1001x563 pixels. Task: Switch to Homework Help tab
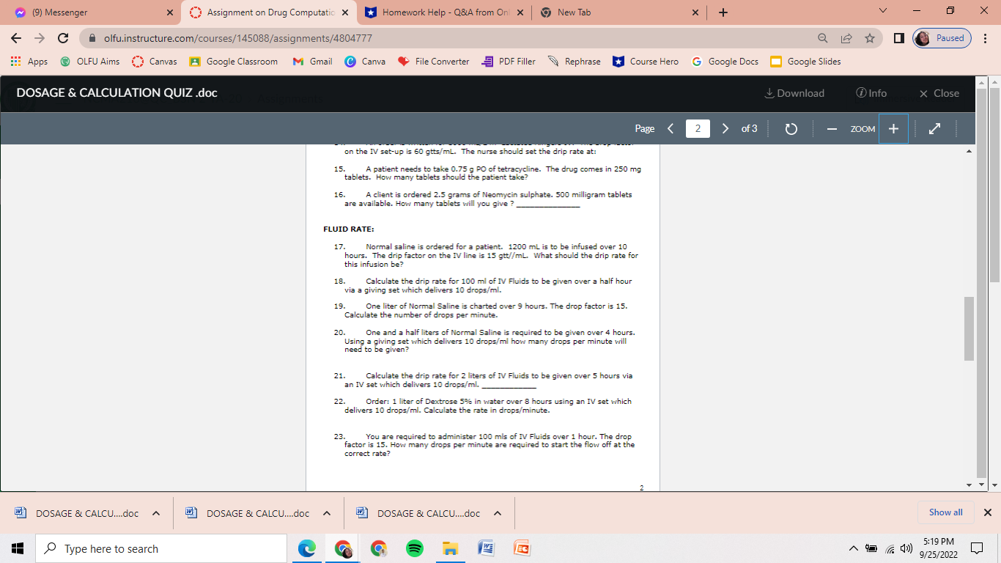point(443,12)
